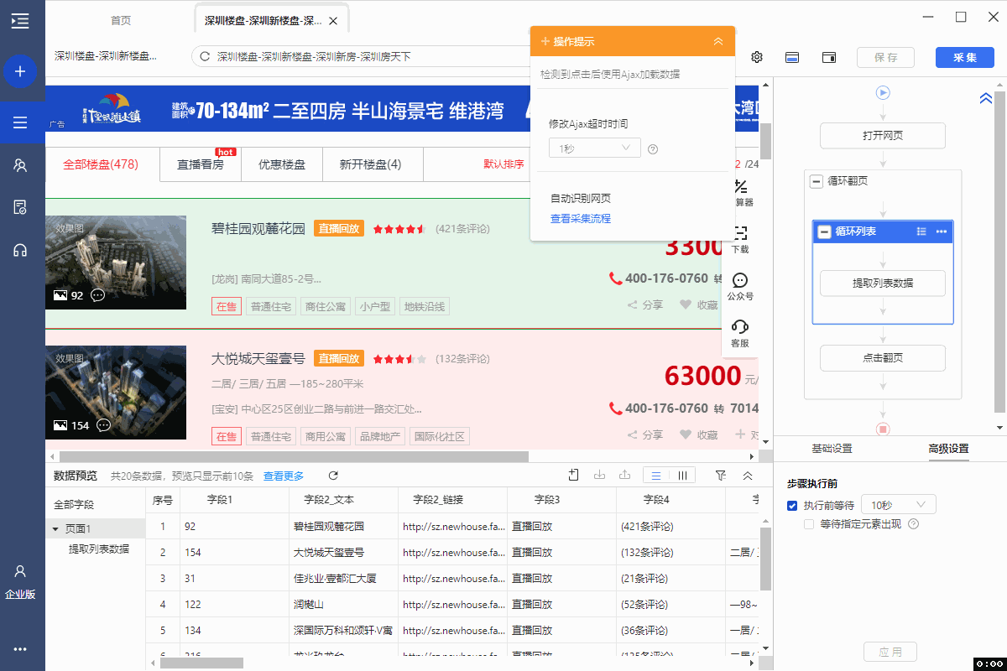This screenshot has height=671, width=1007.
Task: Open the 公众号 floating icon on webpage
Action: [x=740, y=286]
